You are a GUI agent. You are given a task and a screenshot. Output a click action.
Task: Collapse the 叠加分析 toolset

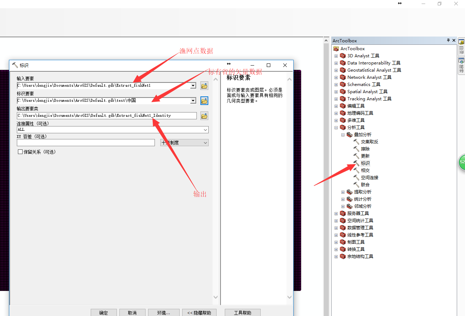point(343,135)
